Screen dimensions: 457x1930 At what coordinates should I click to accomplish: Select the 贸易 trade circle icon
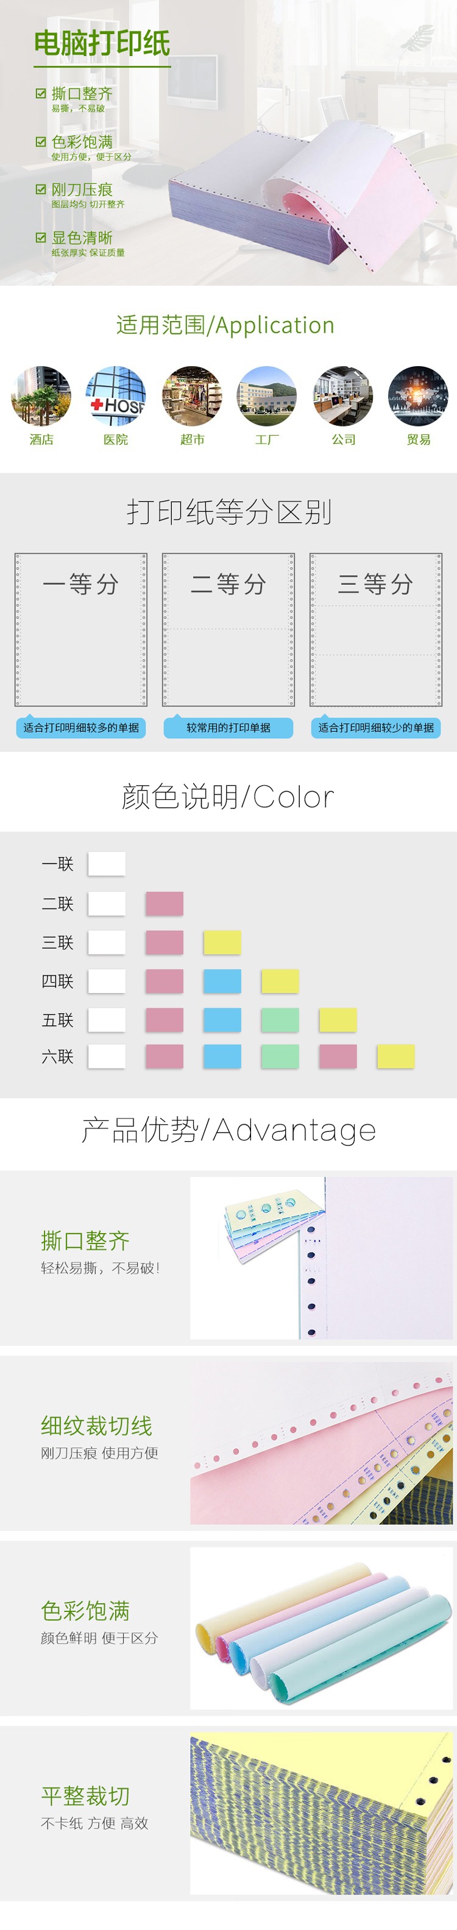click(418, 395)
